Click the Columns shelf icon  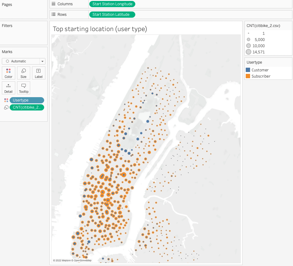click(x=53, y=4)
